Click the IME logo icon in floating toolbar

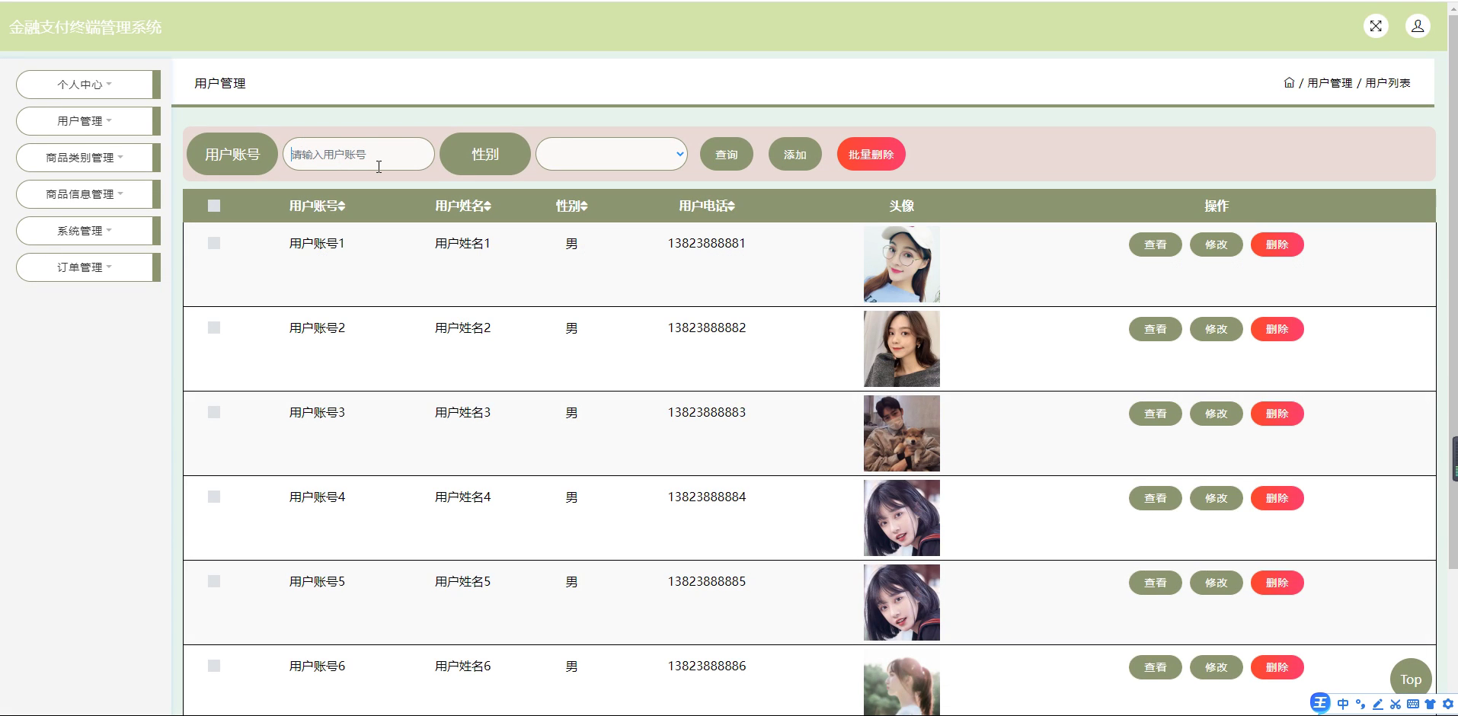pos(1320,703)
